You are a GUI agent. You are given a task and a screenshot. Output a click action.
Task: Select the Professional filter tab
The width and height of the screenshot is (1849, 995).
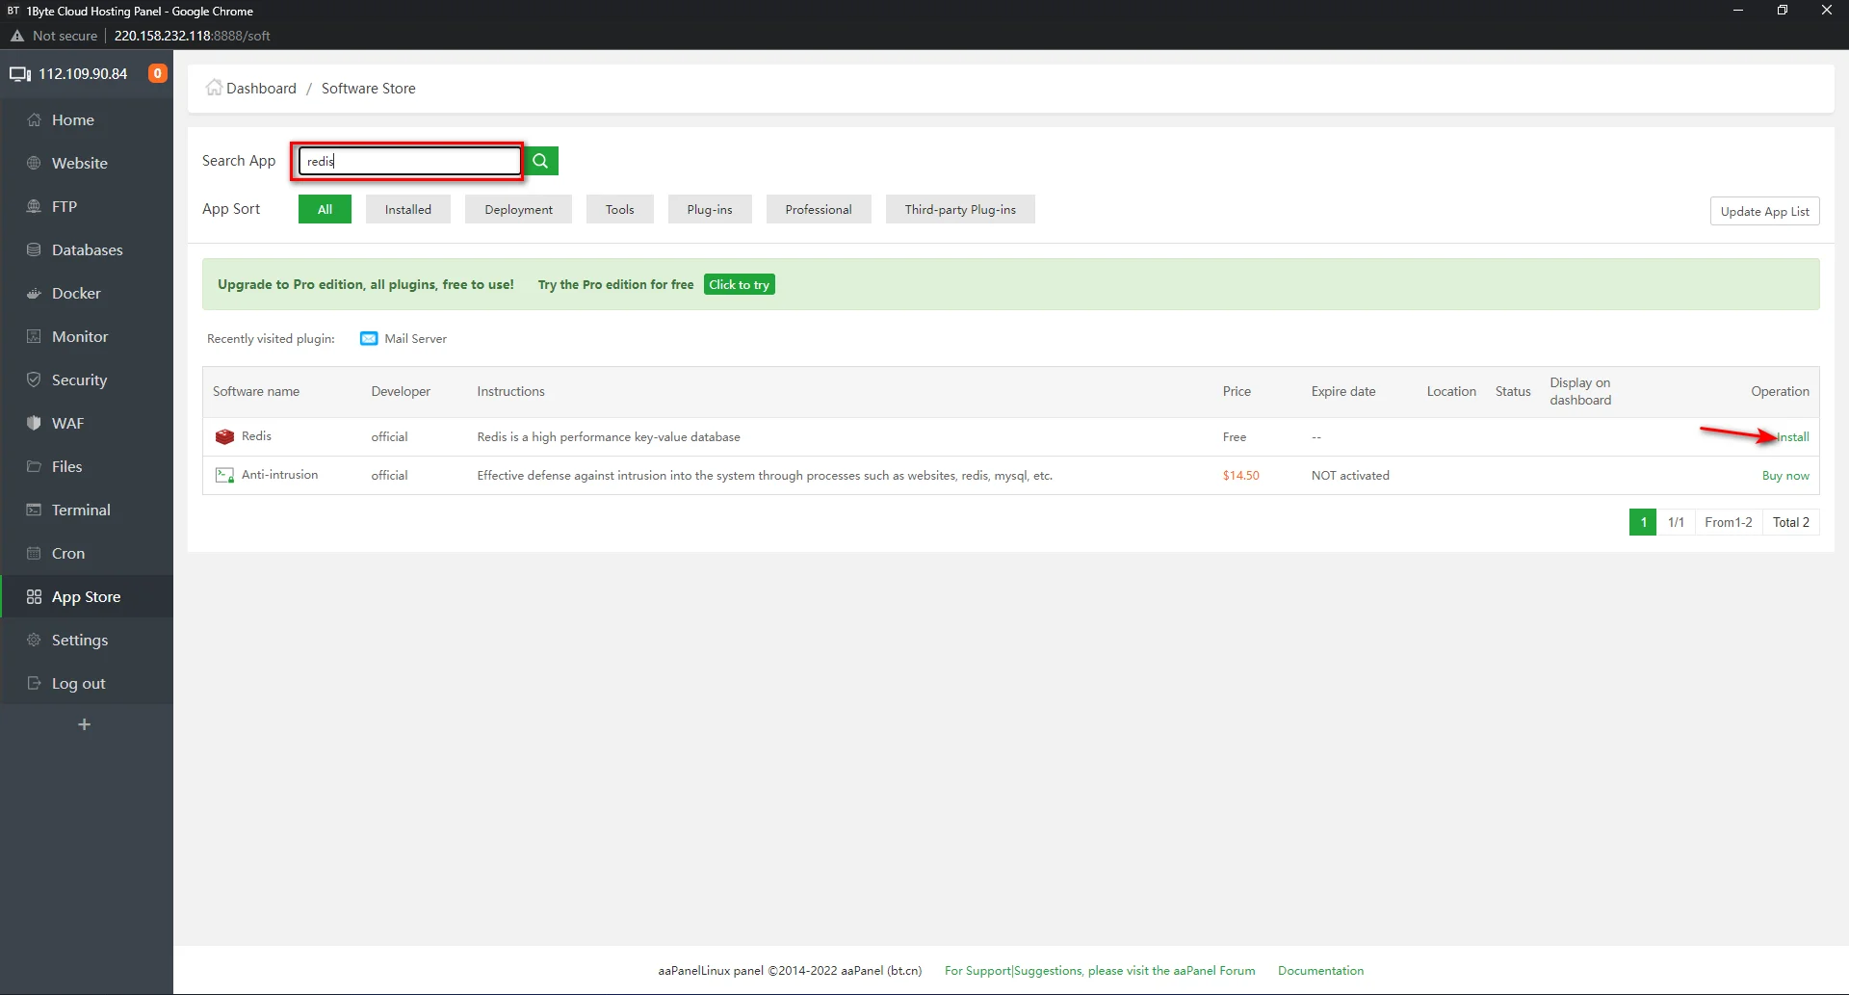pos(819,210)
